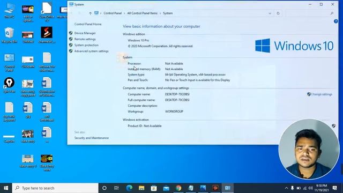Select data entry copy paste file
343x193 pixels.
tap(28, 88)
